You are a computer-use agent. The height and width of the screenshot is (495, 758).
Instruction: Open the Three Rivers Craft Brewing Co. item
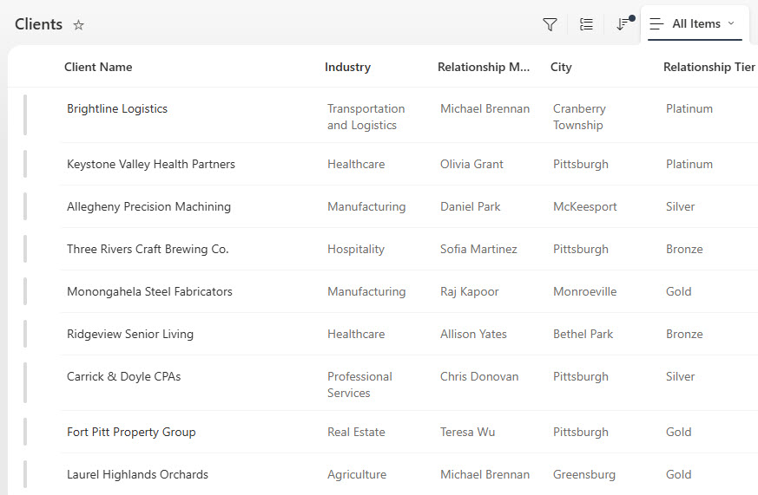[148, 249]
